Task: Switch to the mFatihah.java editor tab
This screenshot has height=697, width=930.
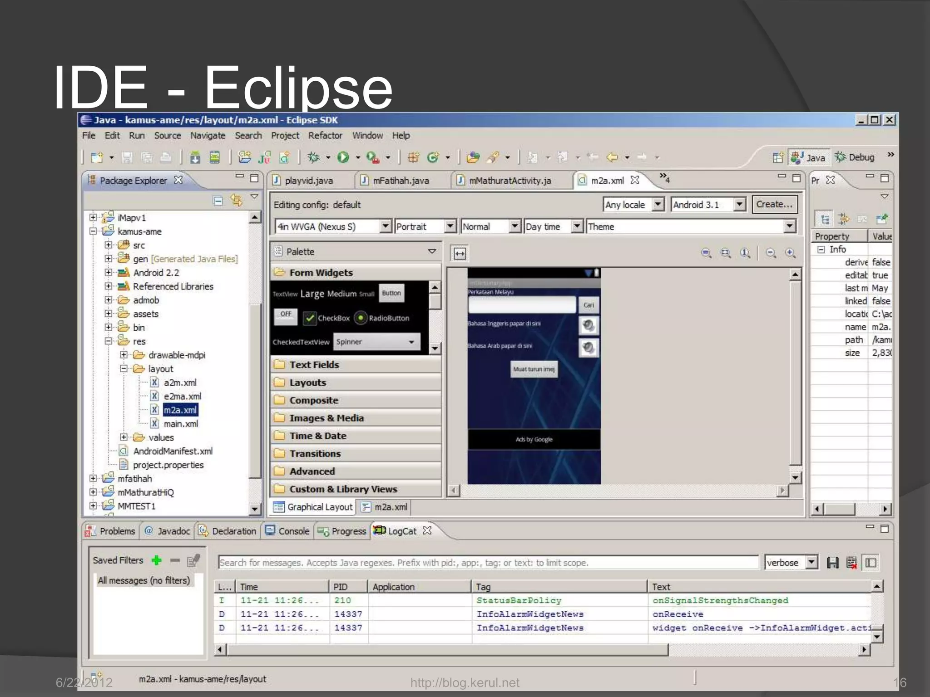Action: [401, 181]
